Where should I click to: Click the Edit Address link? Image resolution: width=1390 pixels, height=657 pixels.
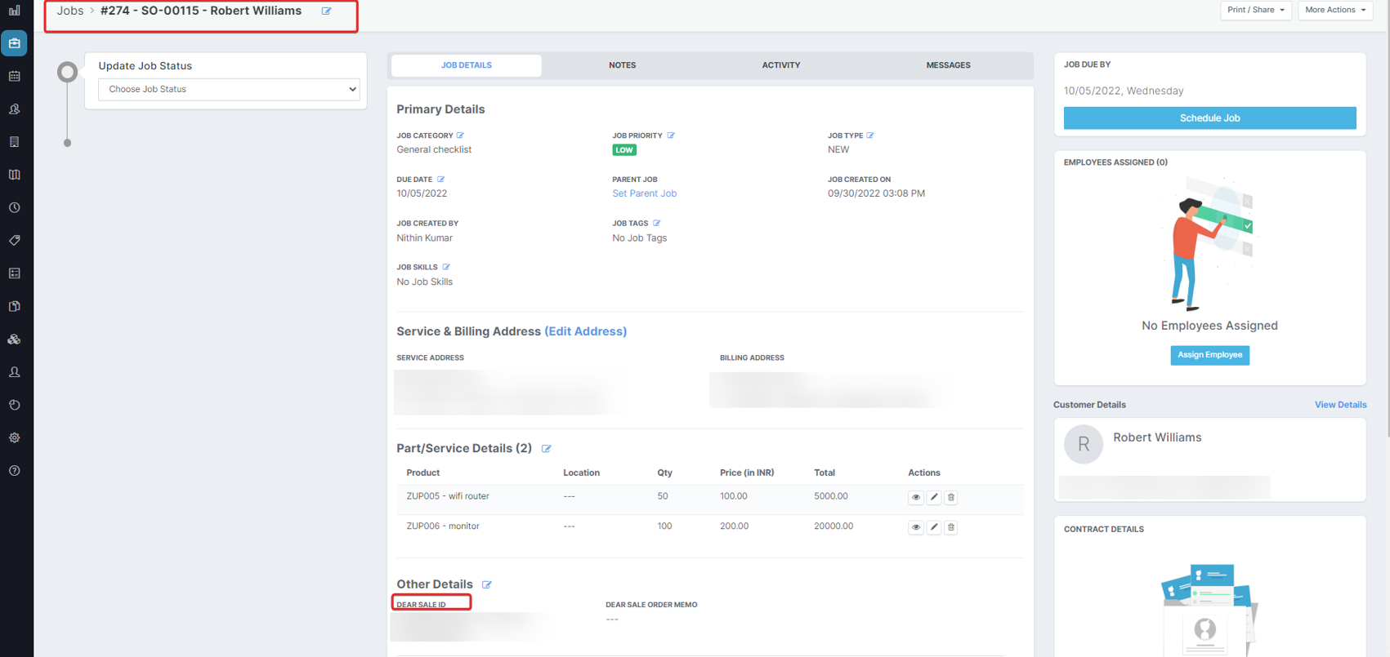pos(586,331)
